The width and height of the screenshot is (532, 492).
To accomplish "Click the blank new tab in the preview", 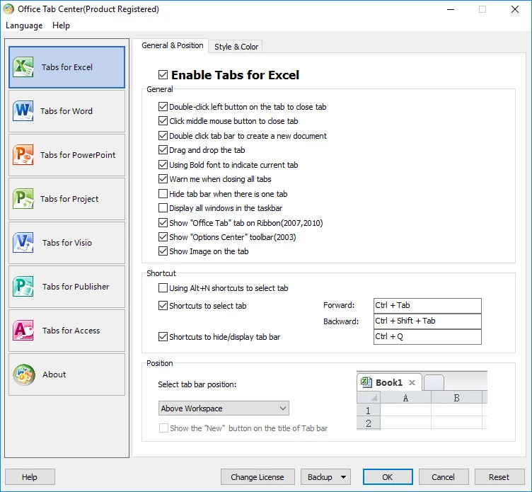I will [x=434, y=383].
